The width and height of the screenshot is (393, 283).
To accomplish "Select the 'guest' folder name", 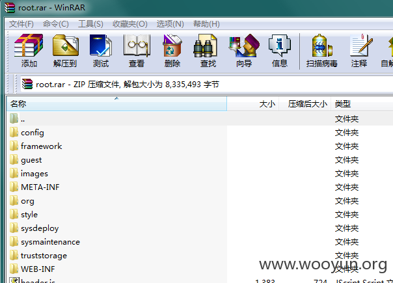I will (31, 160).
